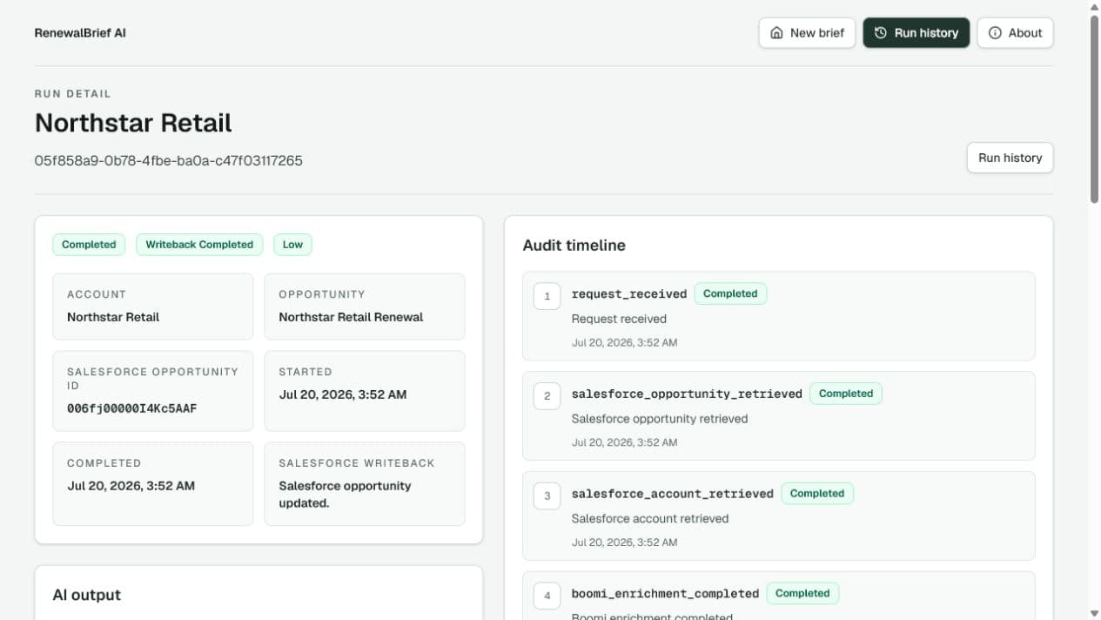
Task: Click step number 4 in audit timeline
Action: point(547,596)
